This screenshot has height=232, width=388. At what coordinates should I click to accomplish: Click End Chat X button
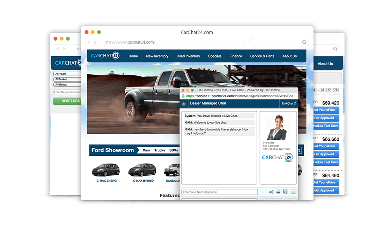tap(289, 104)
